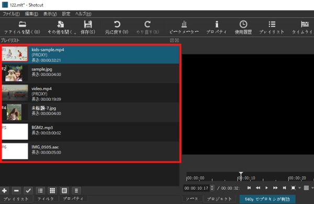Update playlist item with checkmark icon
The image size is (314, 204).
click(28, 190)
